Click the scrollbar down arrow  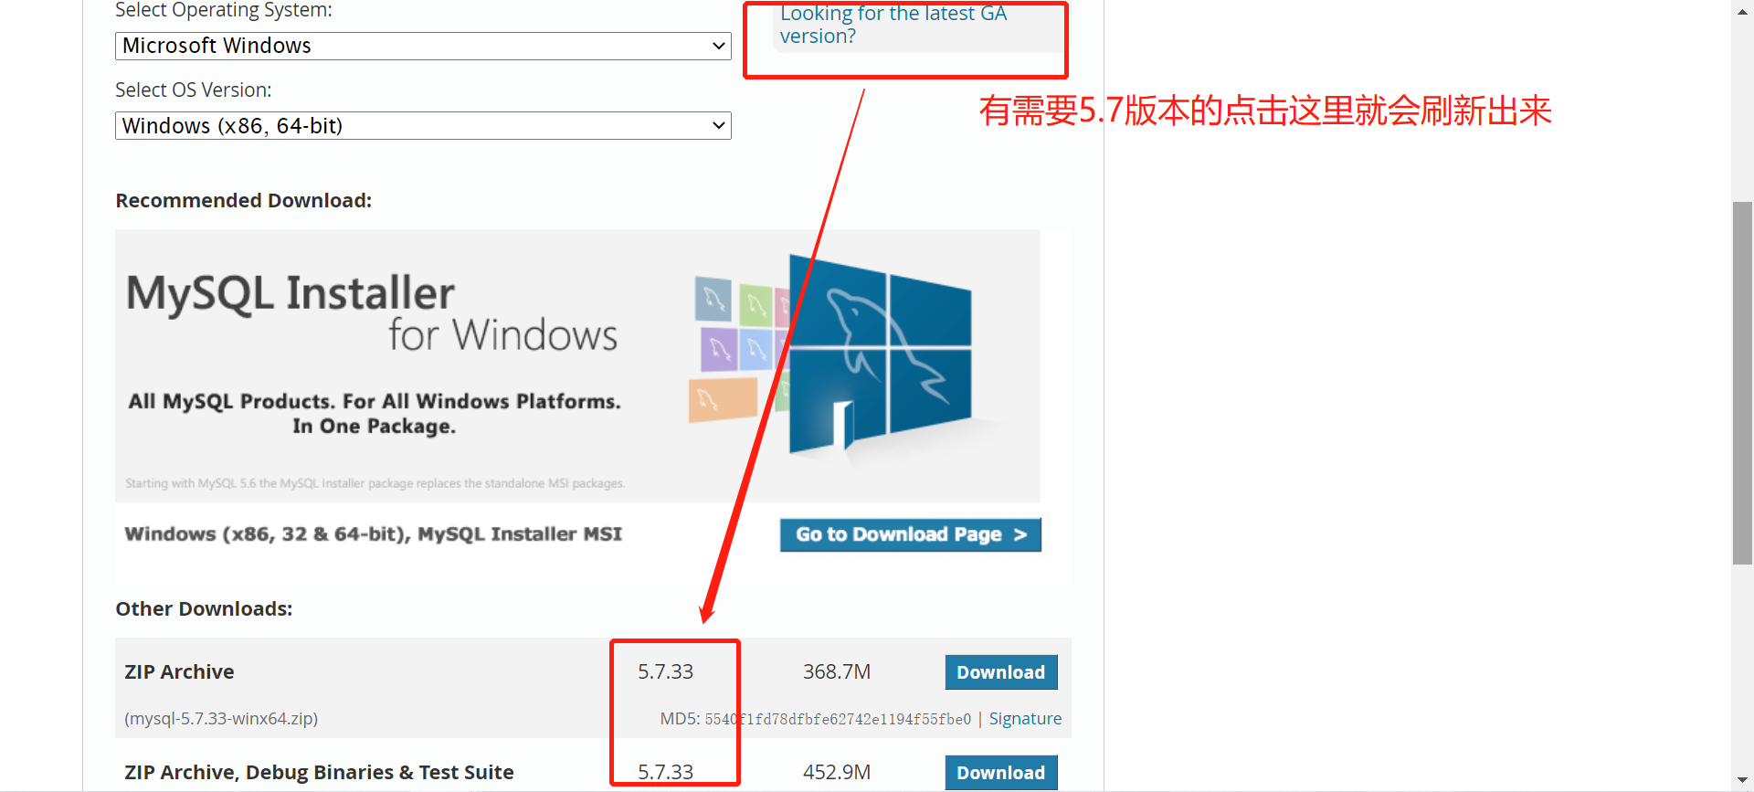[x=1742, y=782]
